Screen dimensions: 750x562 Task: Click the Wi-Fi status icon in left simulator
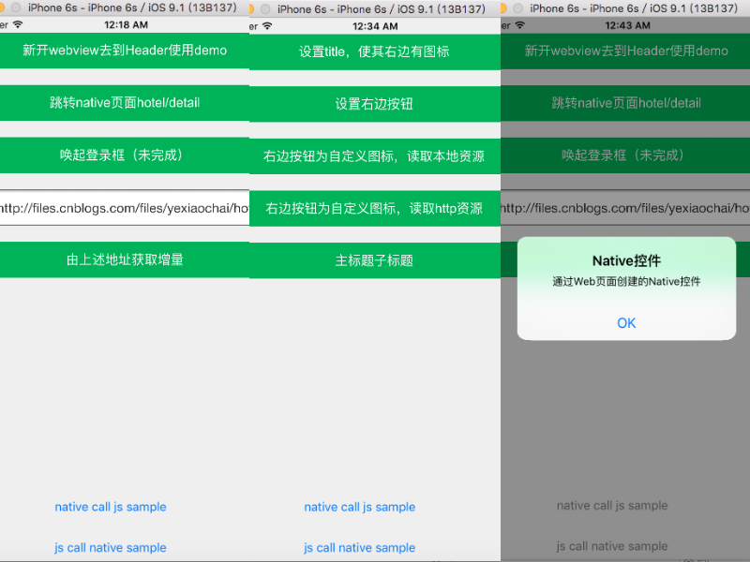pyautogui.click(x=18, y=24)
